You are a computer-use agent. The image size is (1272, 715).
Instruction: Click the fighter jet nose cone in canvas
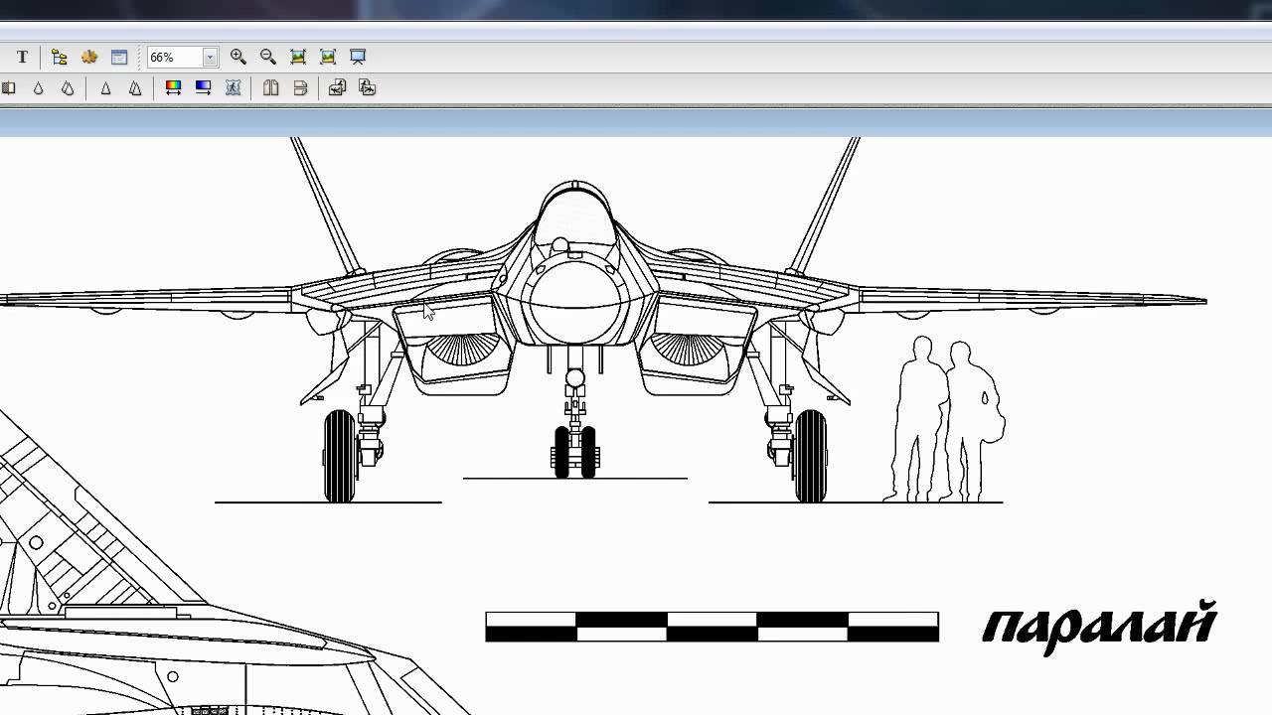(573, 301)
